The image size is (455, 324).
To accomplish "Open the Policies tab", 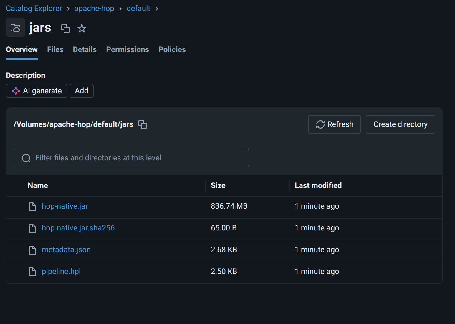I will tap(172, 49).
